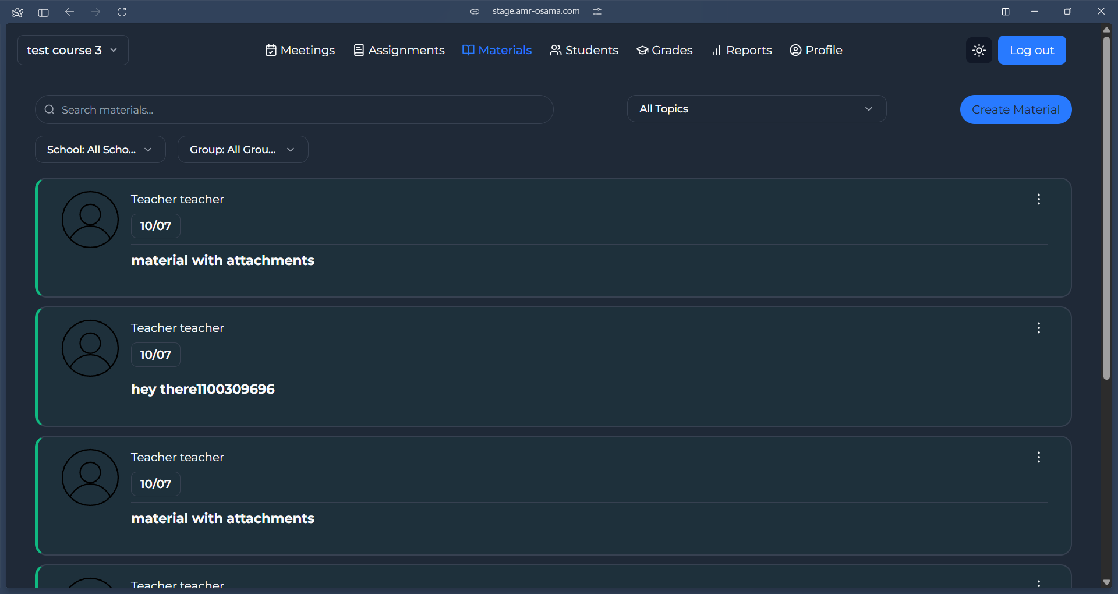Toggle light mode with the sun icon
Screen dimensions: 1118x594
tap(979, 50)
